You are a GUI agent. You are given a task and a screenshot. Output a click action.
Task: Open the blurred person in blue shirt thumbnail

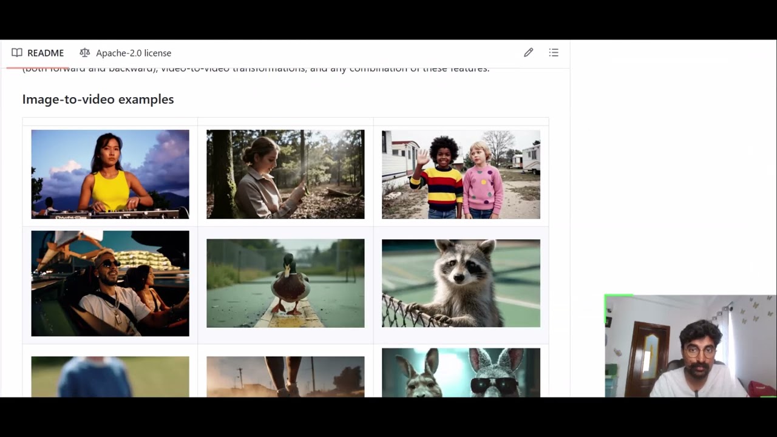click(x=110, y=377)
